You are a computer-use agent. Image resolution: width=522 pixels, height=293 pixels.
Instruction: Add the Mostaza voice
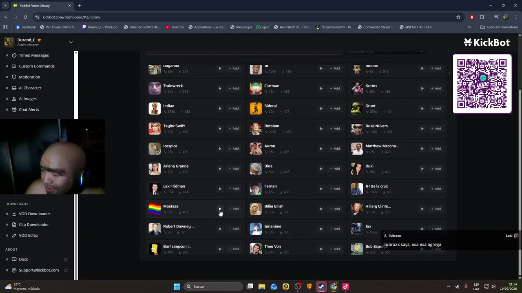click(x=234, y=209)
